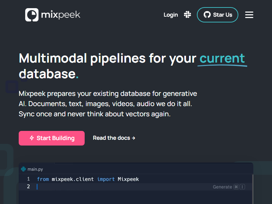Click the lightning bolt icon on Start Building
The image size is (272, 204).
[x=32, y=138]
